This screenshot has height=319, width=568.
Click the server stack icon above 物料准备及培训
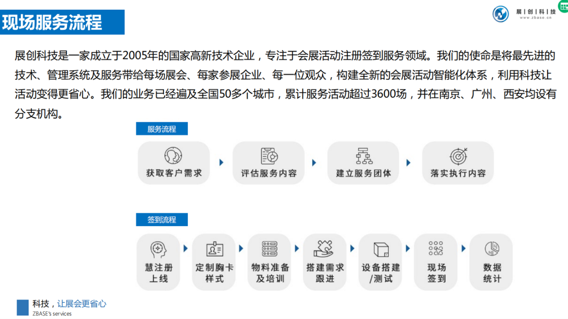[x=269, y=249]
